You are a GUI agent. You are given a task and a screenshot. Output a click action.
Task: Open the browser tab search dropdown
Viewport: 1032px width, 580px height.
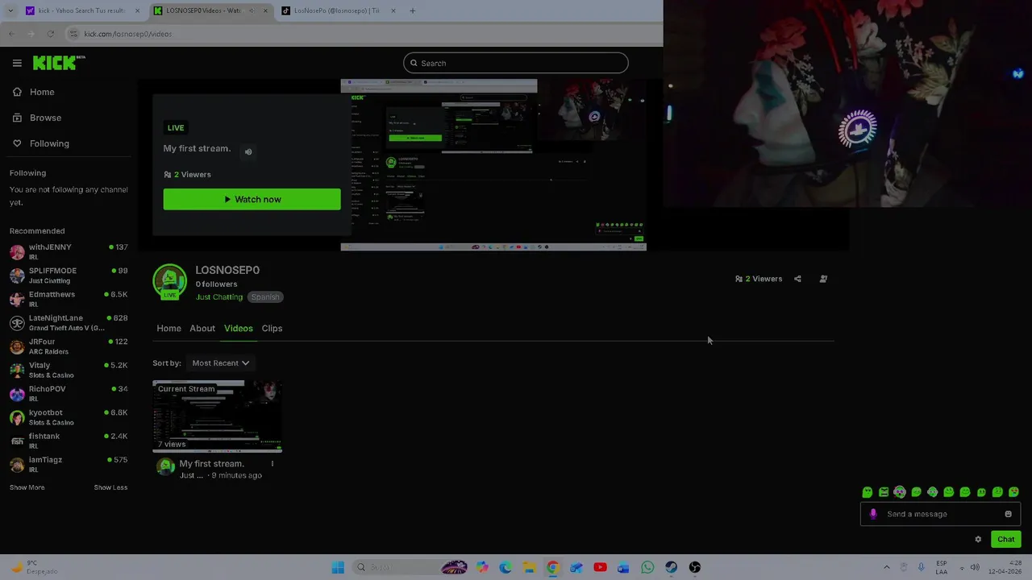[x=10, y=10]
